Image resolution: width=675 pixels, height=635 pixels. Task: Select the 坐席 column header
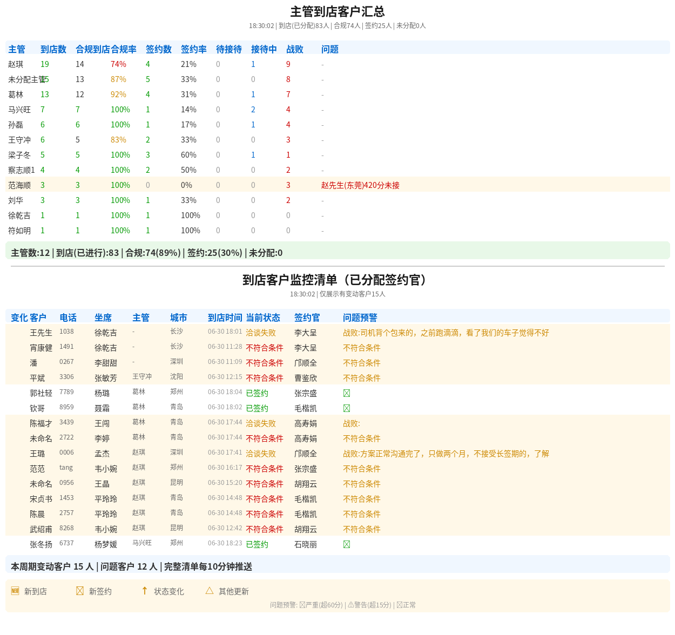pyautogui.click(x=103, y=317)
